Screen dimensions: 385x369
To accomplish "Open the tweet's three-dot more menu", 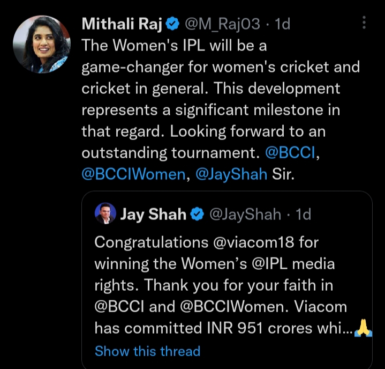I will (x=364, y=23).
